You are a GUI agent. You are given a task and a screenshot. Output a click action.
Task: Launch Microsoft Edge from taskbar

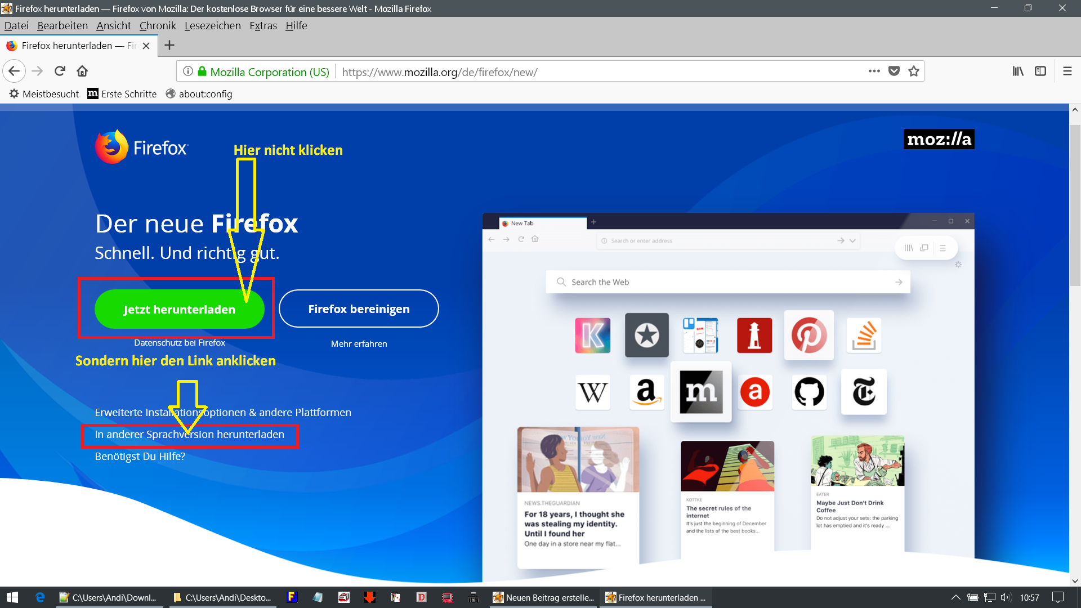(40, 597)
